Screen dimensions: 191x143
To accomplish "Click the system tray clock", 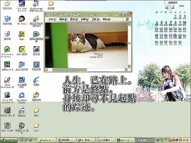I will coord(186,140).
